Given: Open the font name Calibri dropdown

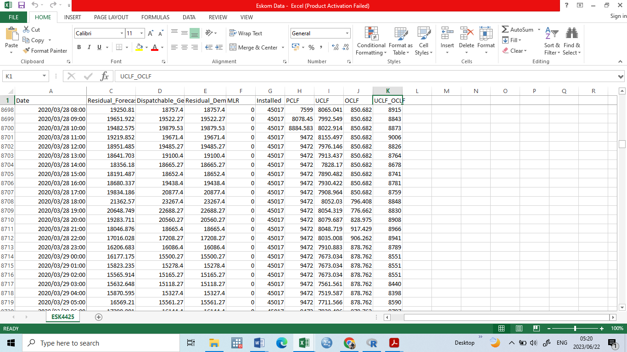Looking at the screenshot, I should (122, 33).
